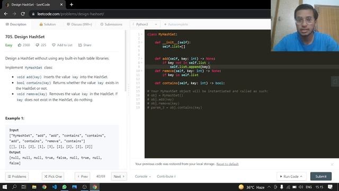
Task: Open the Solution tab
Action: tap(48, 24)
